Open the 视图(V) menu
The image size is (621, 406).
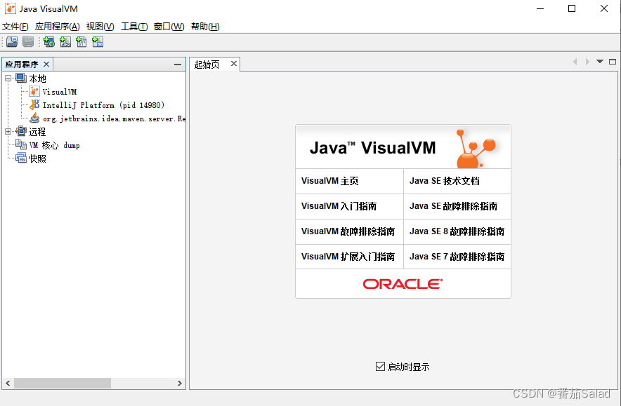click(100, 27)
